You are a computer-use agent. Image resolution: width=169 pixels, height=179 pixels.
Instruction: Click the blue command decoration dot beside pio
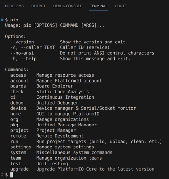[2, 20]
